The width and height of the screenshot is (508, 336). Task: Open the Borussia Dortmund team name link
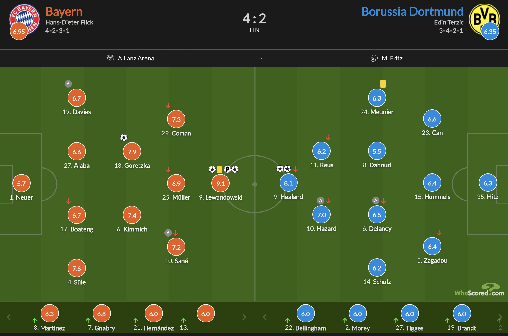tap(412, 11)
